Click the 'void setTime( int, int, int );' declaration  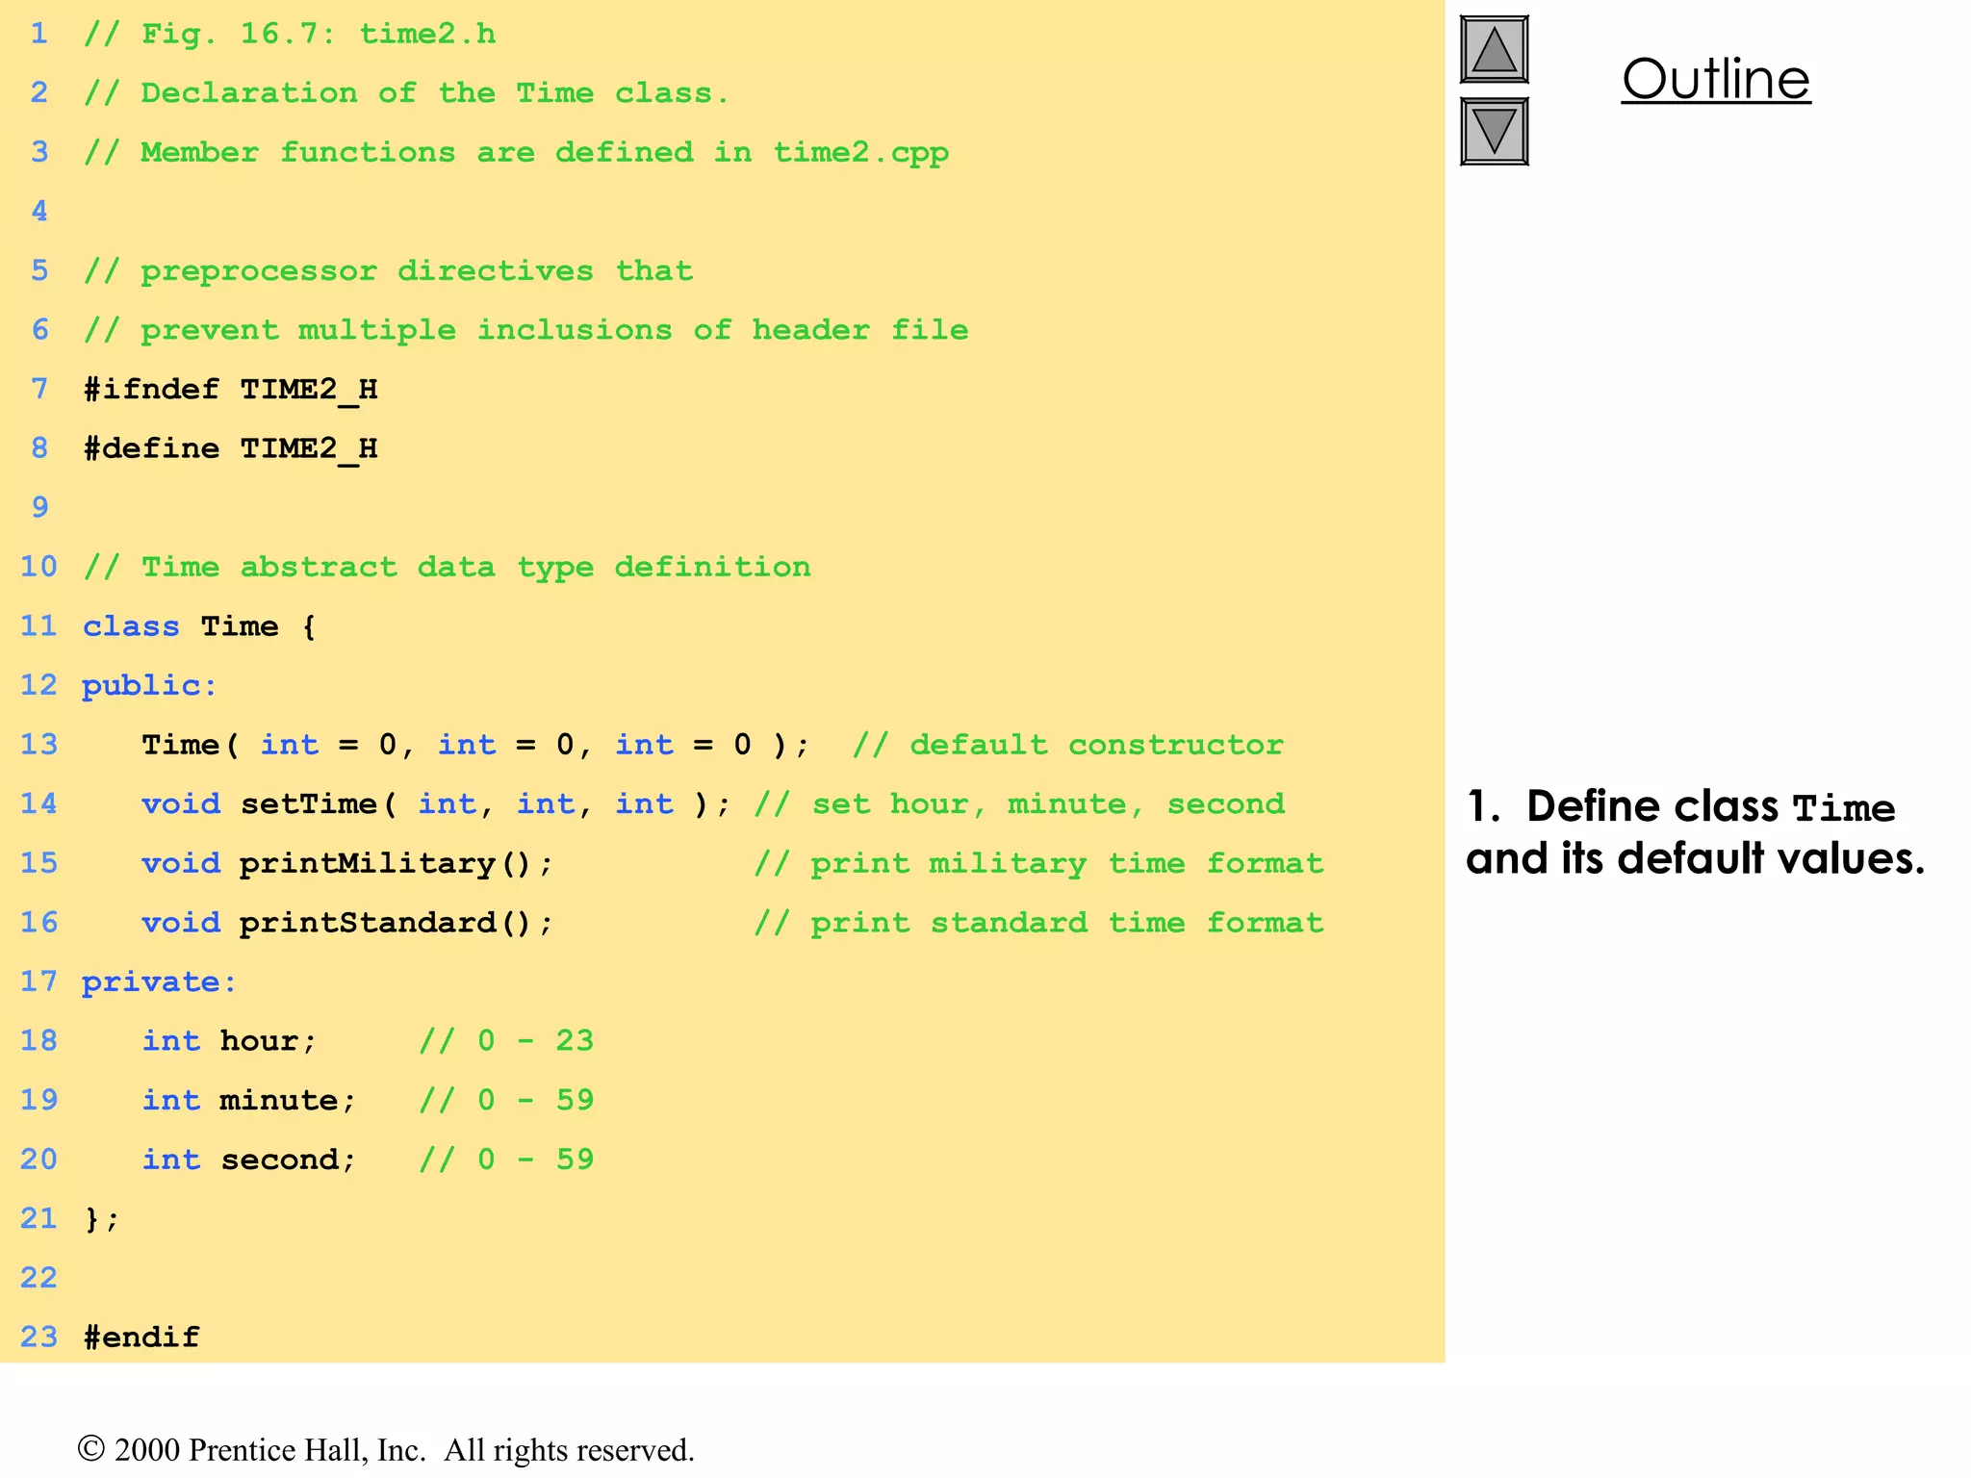[437, 804]
